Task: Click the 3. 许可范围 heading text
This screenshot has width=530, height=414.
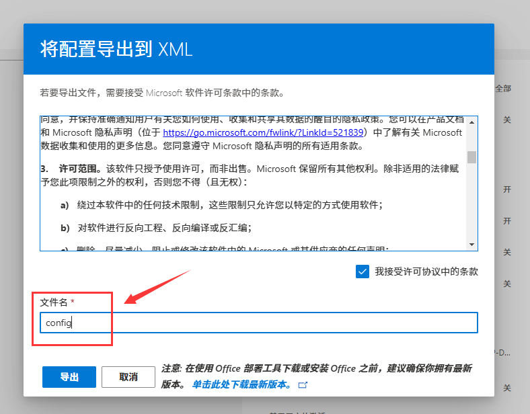Action: pyautogui.click(x=72, y=169)
